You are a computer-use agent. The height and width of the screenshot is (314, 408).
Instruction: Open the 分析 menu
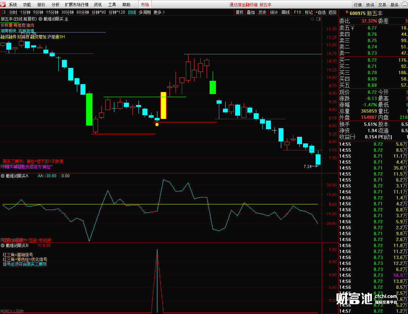56,5
